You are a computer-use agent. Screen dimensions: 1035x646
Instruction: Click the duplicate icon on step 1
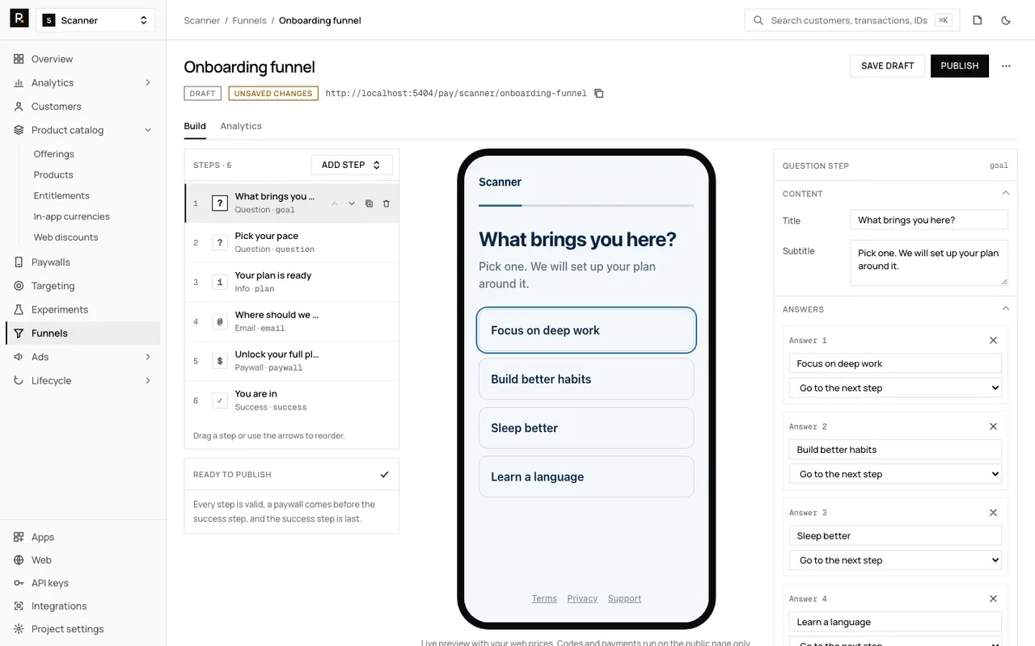pyautogui.click(x=369, y=203)
